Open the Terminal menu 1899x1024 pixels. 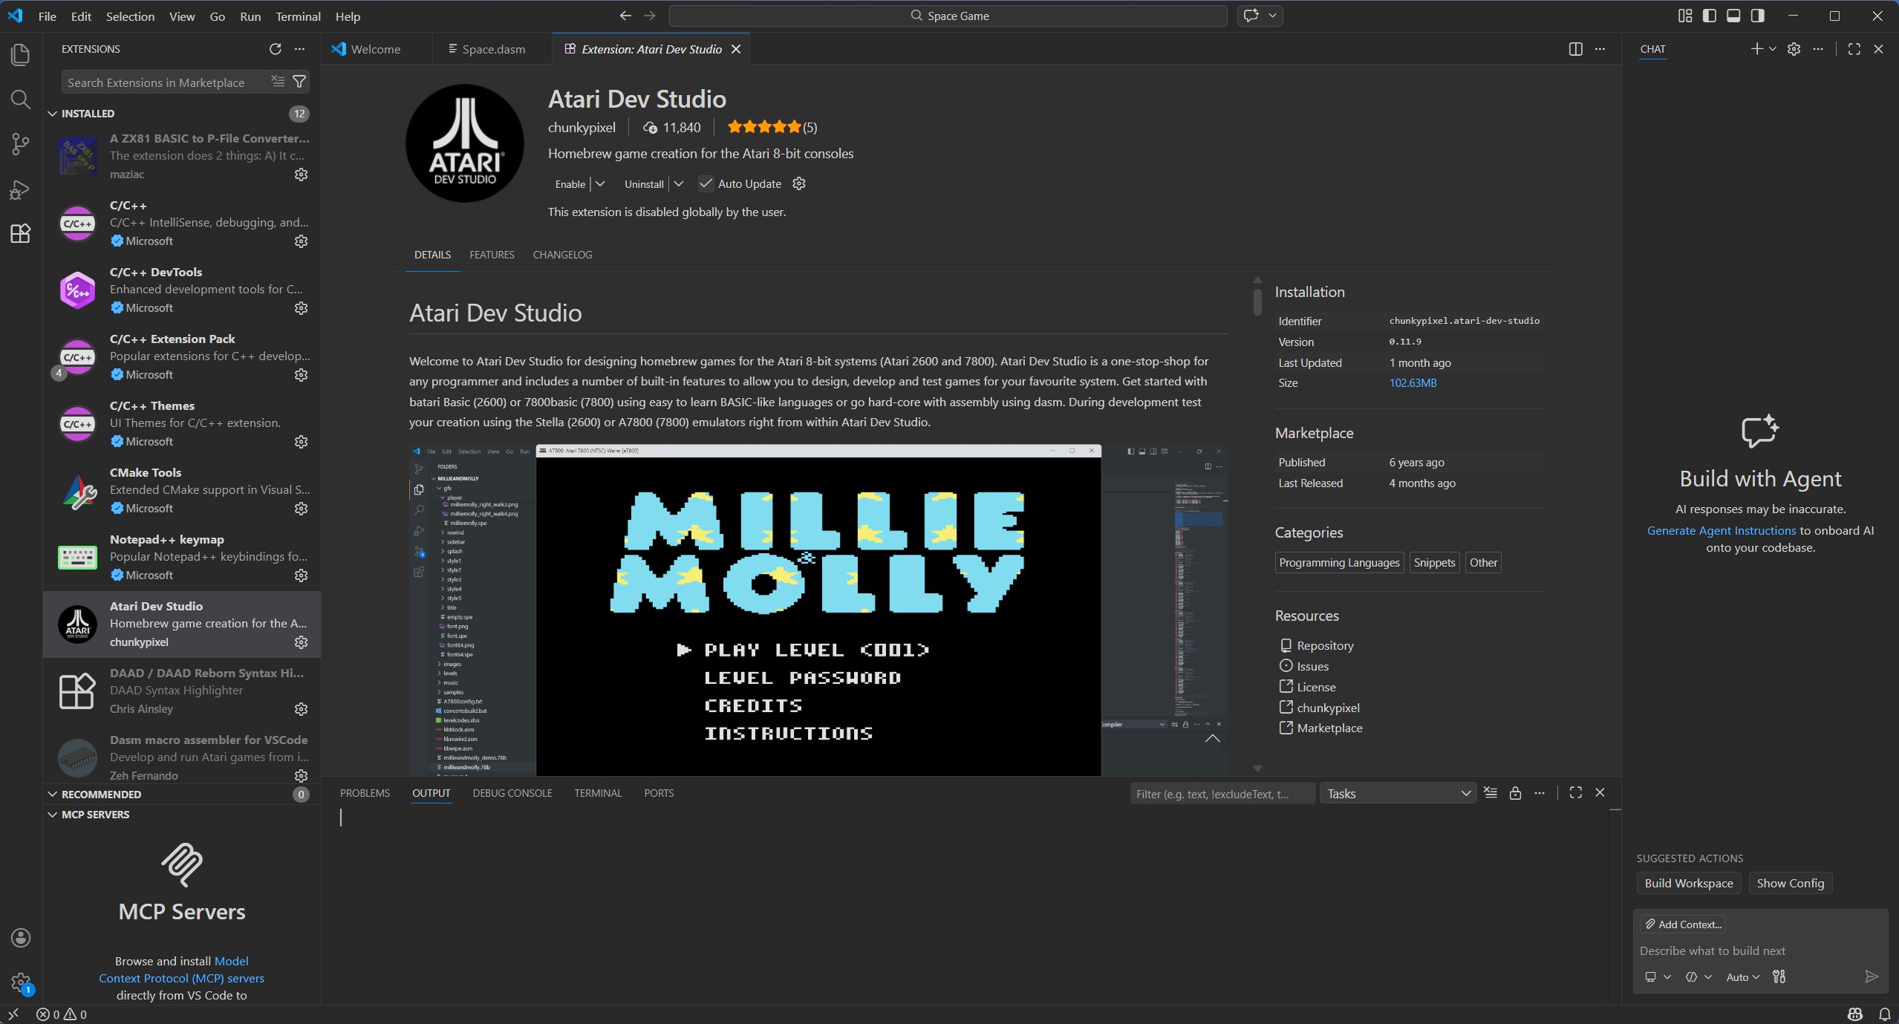298,16
